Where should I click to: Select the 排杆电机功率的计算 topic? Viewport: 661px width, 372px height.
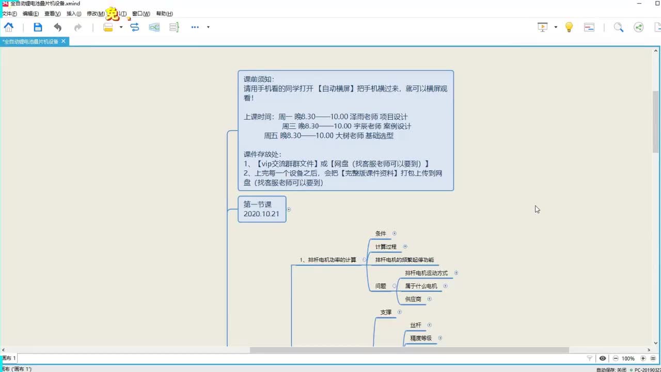(x=328, y=260)
